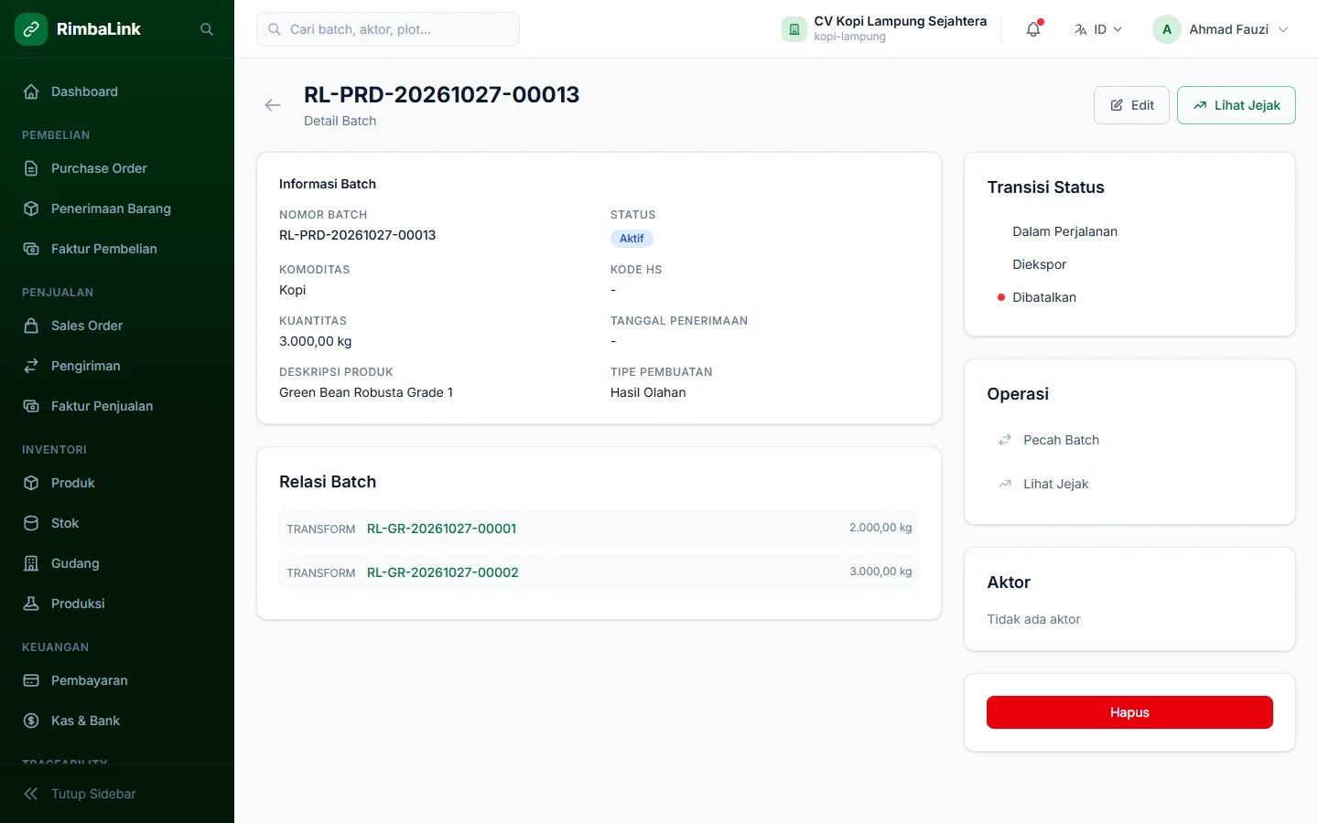Screen dimensions: 1318x823
Task: Click the Sales Order bag icon
Action: click(x=31, y=326)
